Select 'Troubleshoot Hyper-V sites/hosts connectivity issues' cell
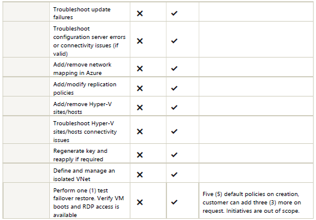The height and width of the screenshot is (220, 316). 90,129
